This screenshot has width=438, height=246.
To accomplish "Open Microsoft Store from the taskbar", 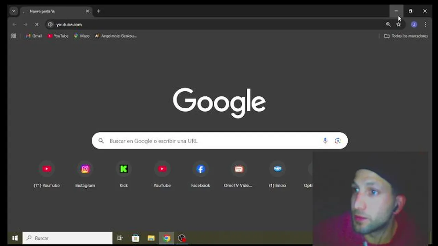I will click(x=136, y=238).
